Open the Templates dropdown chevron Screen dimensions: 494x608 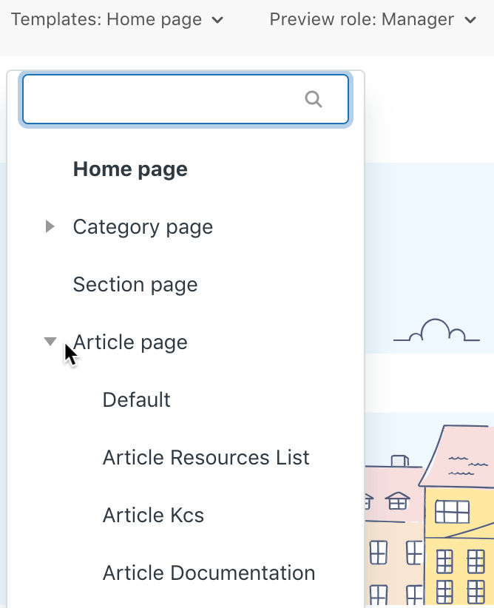coord(217,20)
